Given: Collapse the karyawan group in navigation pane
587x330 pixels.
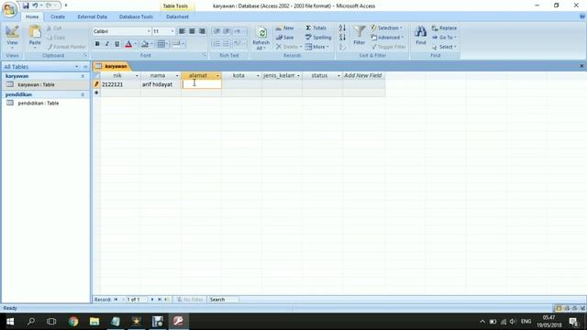Looking at the screenshot, I should coord(83,76).
